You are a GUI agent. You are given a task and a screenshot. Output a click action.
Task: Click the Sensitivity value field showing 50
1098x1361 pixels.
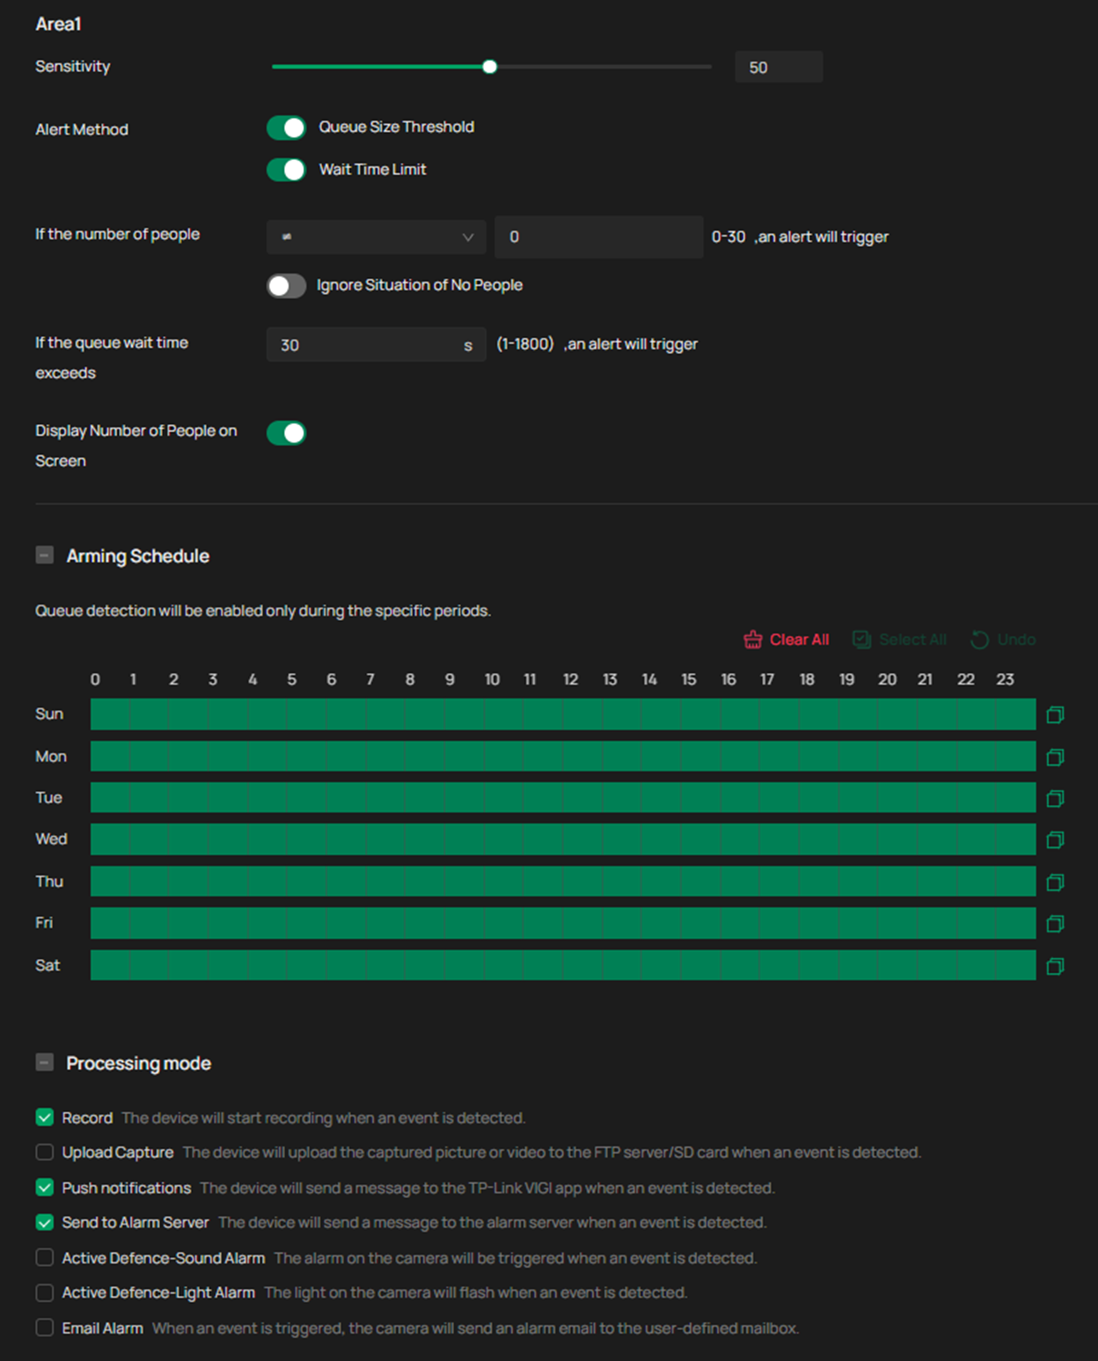point(779,67)
